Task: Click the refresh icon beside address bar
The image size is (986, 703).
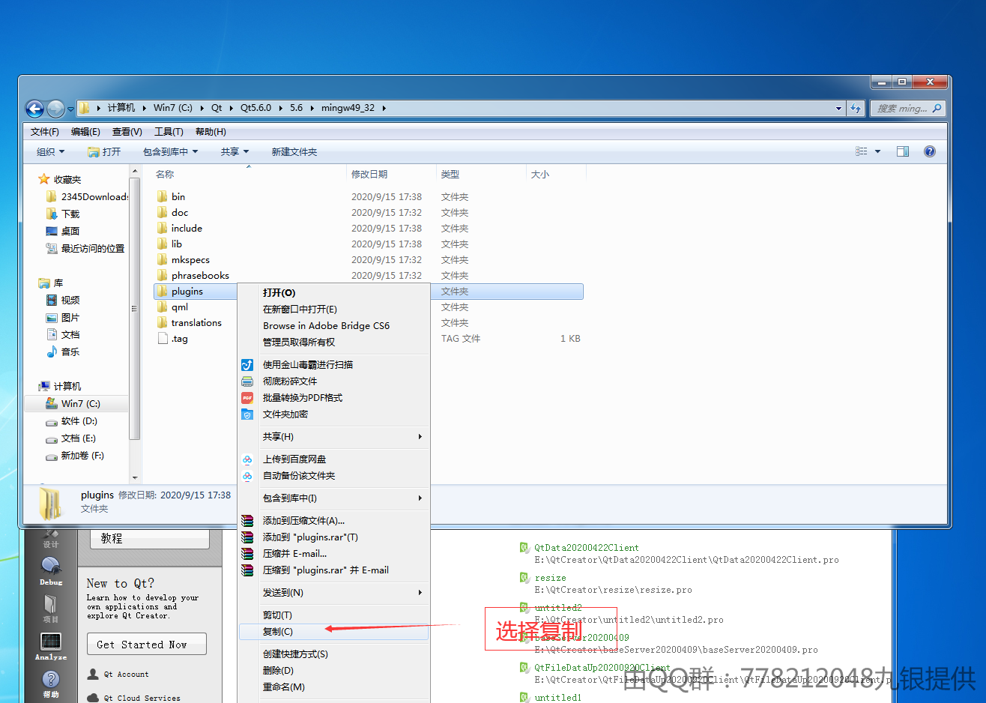Action: coord(856,109)
